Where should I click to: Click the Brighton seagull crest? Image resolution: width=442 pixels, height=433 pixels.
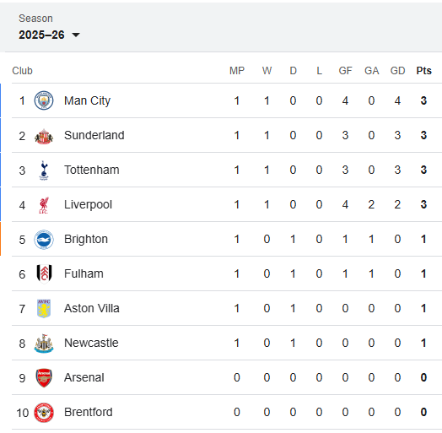[44, 240]
